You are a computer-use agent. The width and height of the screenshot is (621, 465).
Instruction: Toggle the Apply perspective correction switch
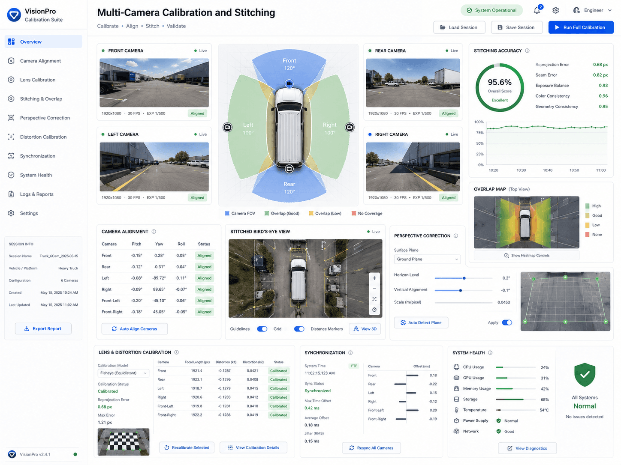point(507,322)
